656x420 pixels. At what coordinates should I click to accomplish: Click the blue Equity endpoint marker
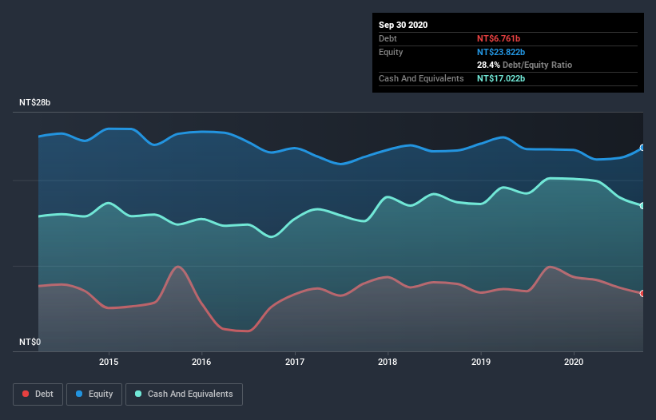pos(642,148)
